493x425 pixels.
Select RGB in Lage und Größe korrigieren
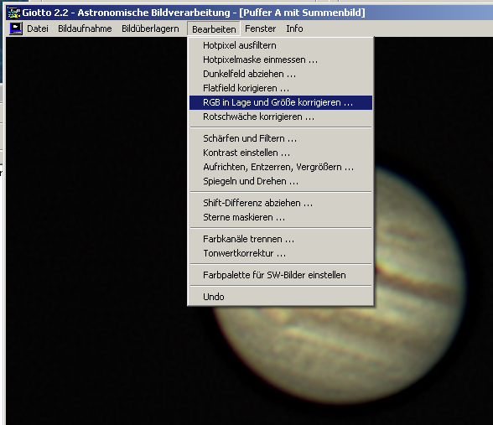click(281, 102)
